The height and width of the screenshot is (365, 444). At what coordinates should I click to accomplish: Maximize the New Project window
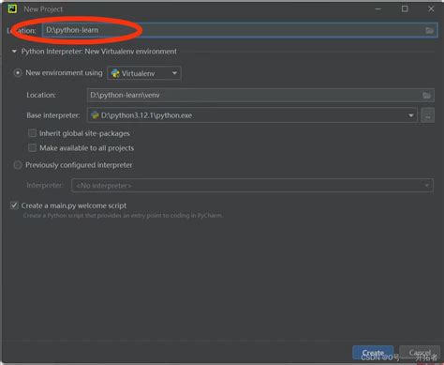405,9
